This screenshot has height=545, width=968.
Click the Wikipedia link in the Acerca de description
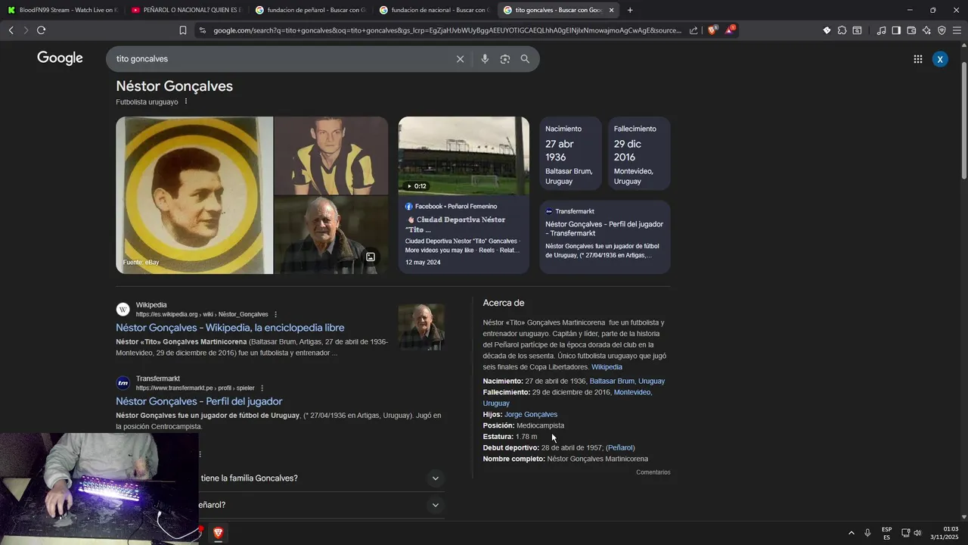point(607,367)
